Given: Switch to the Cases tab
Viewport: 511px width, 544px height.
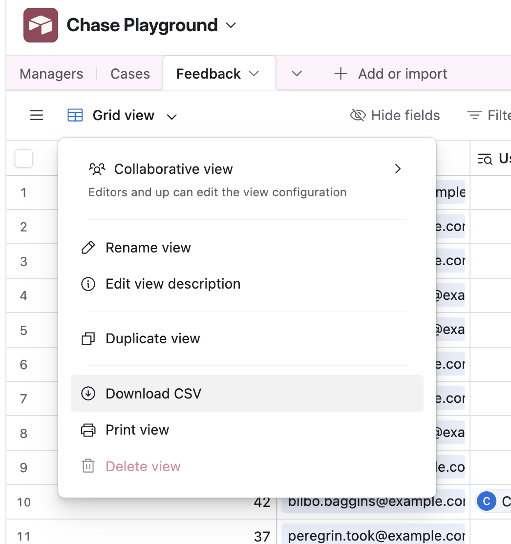Looking at the screenshot, I should coord(130,74).
